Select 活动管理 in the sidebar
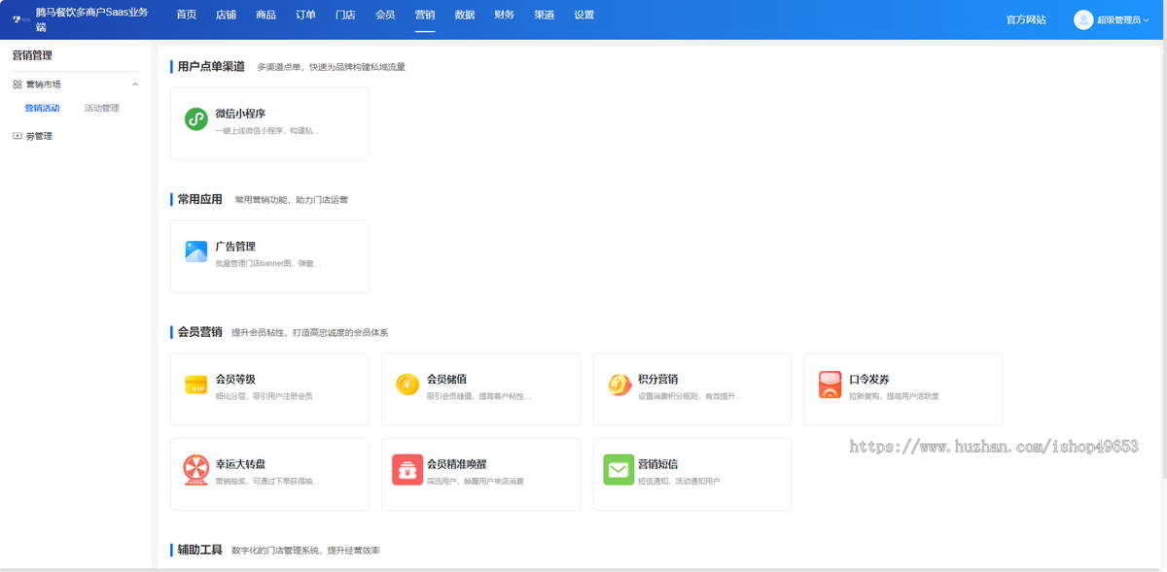The image size is (1167, 572). point(102,108)
